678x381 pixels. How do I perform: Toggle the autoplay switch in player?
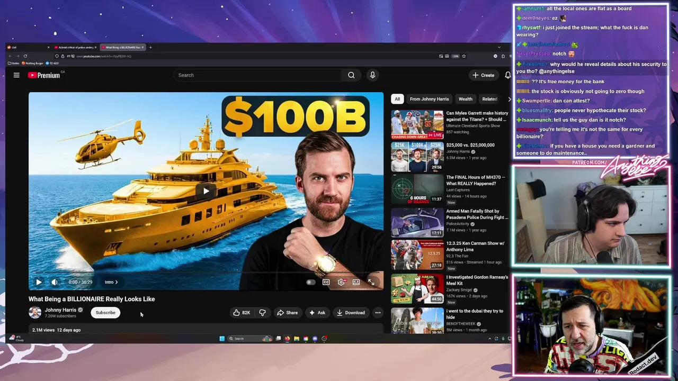[311, 282]
